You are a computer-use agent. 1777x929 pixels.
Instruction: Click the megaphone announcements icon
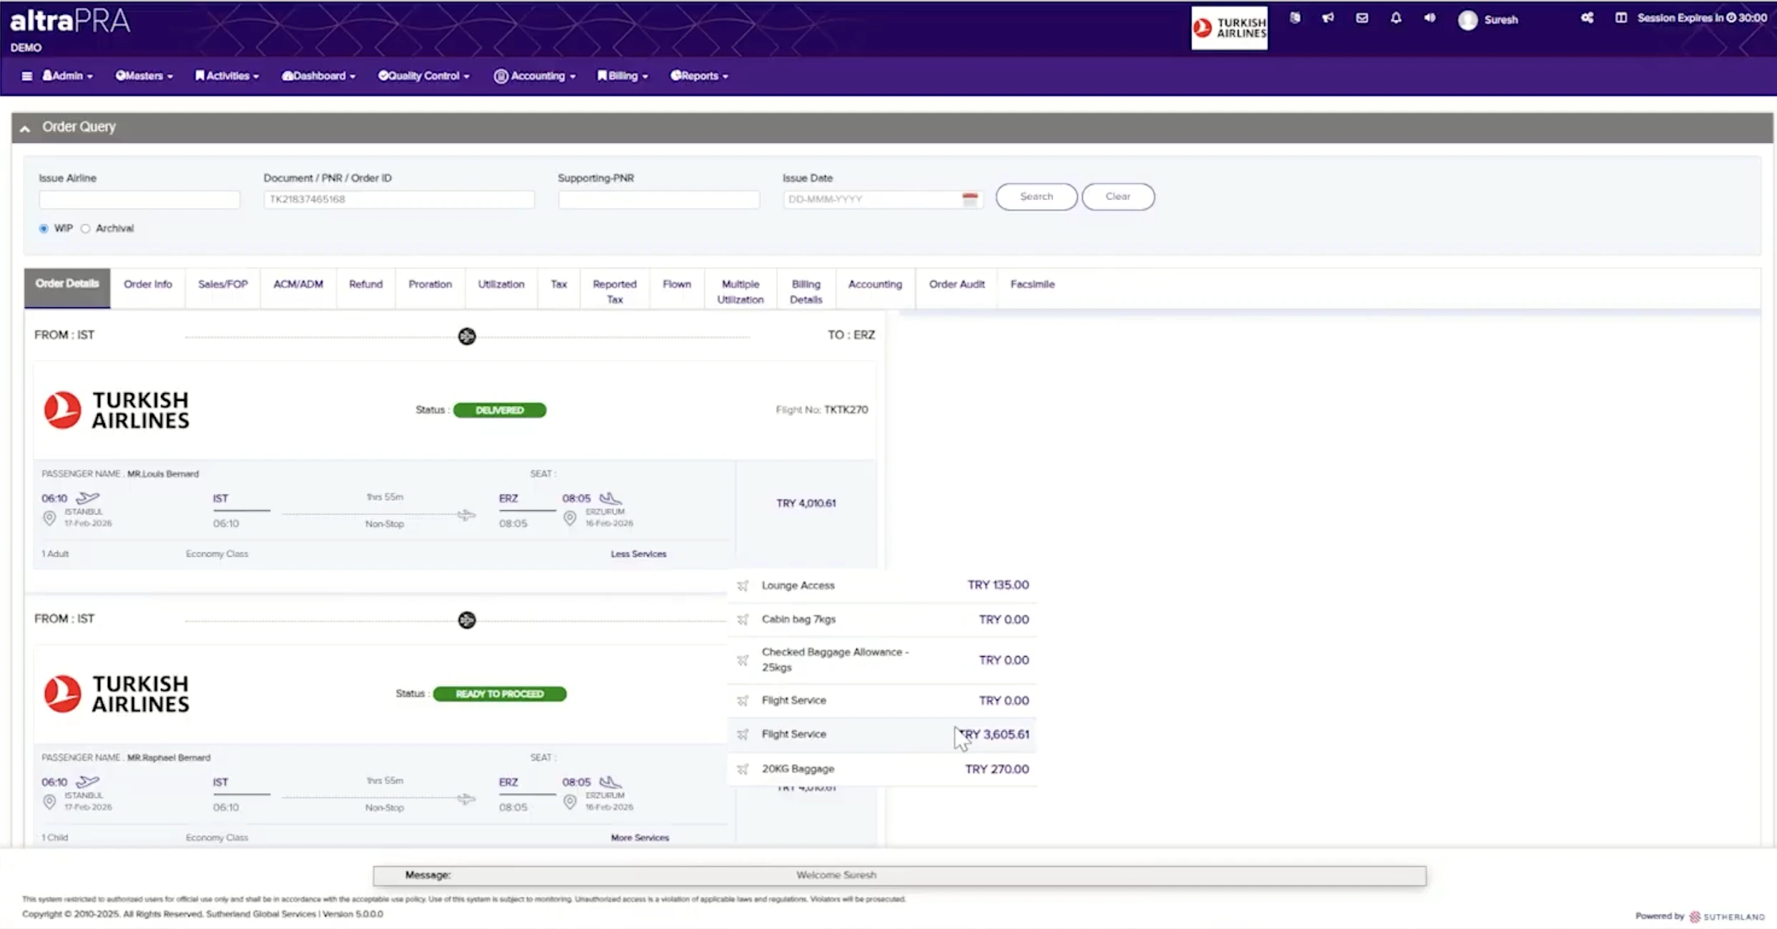1327,19
